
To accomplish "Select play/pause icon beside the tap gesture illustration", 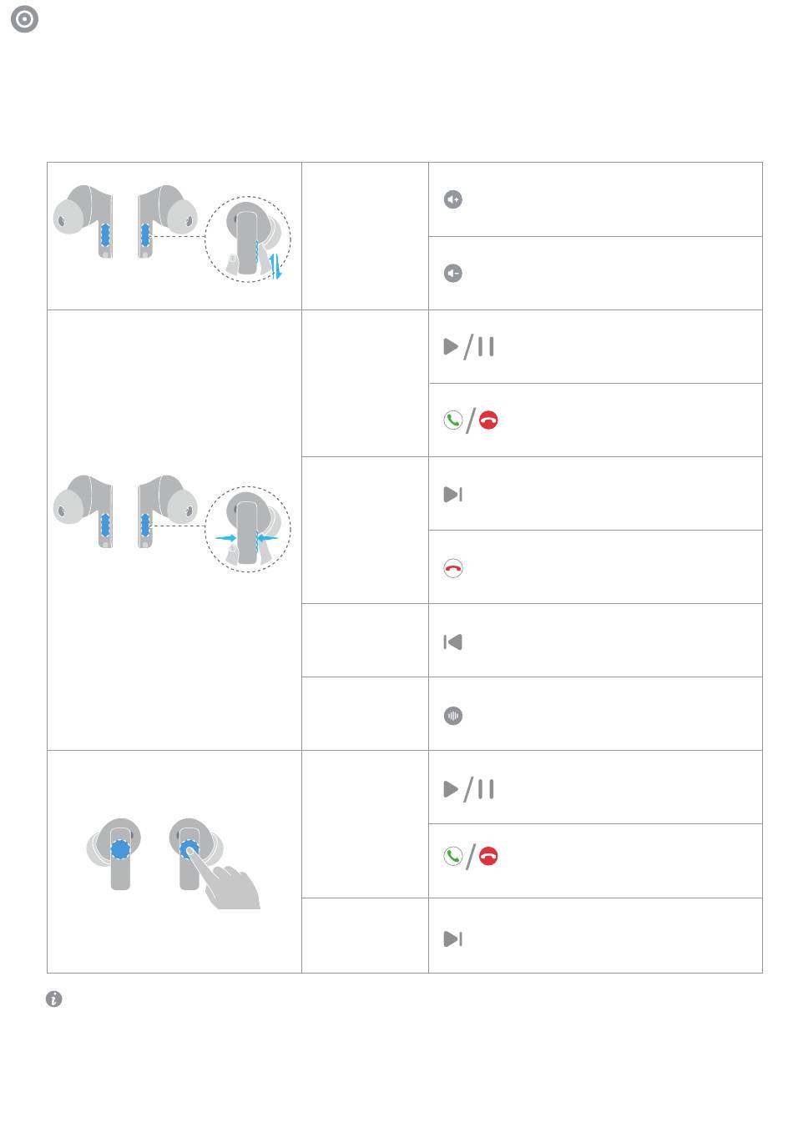I will [x=469, y=788].
